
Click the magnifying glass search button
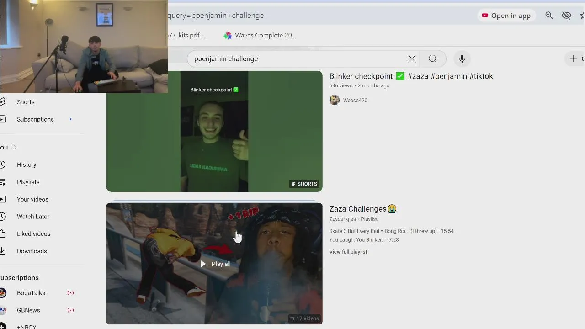point(432,58)
